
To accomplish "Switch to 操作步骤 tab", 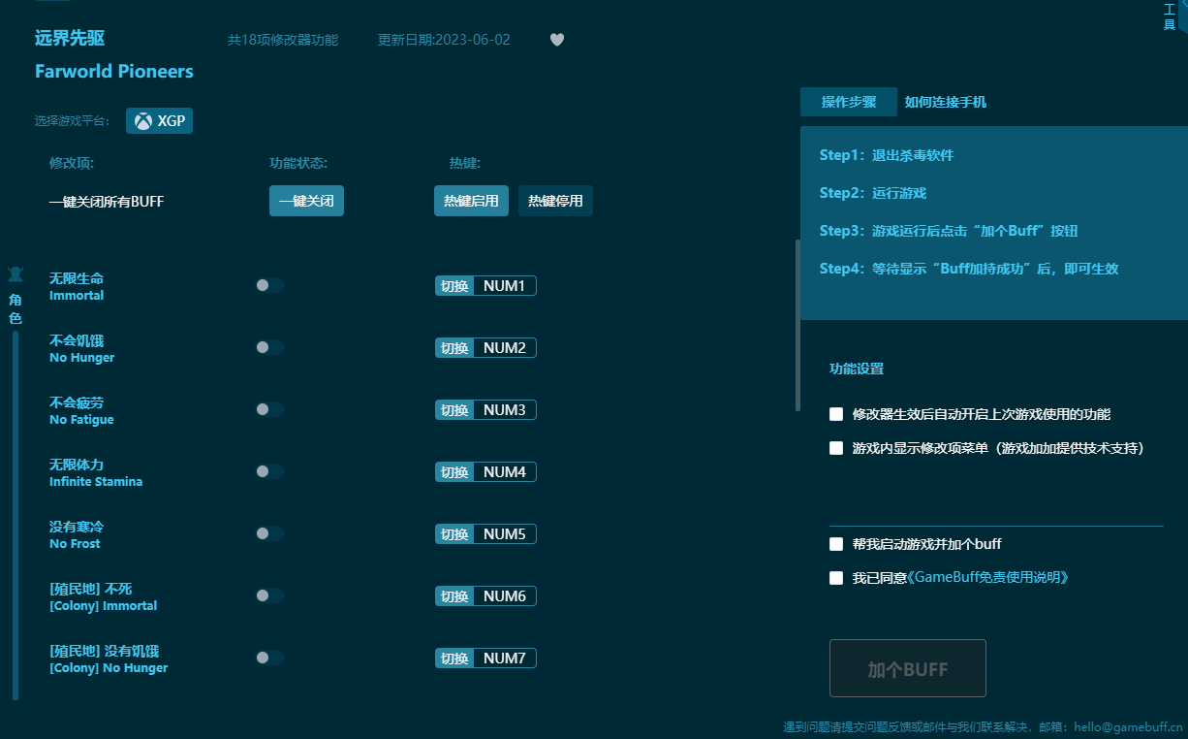I will click(x=849, y=102).
